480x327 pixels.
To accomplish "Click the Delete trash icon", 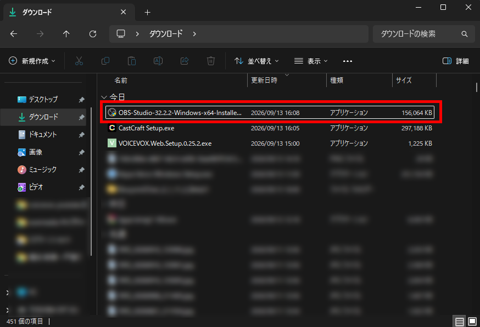I will coord(211,61).
